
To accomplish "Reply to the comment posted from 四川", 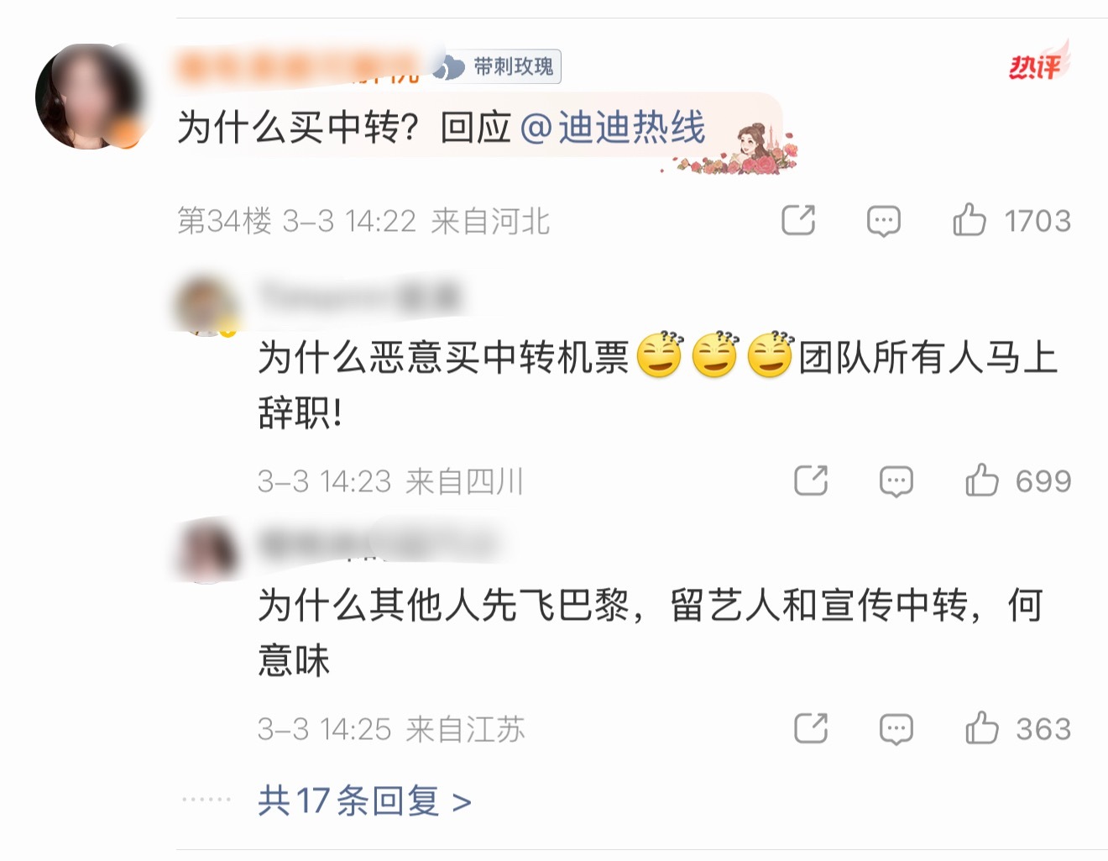I will pyautogui.click(x=896, y=481).
